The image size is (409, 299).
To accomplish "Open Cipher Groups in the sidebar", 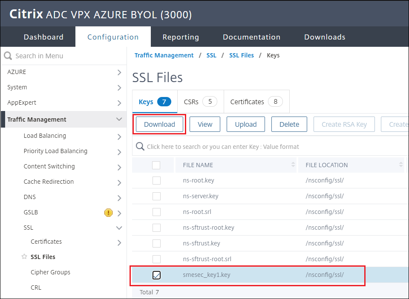I will coord(50,272).
